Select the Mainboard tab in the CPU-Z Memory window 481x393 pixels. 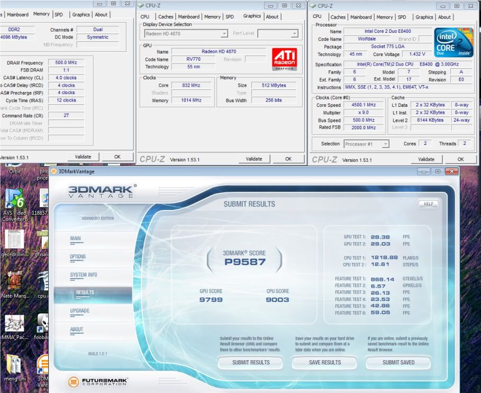tap(17, 15)
